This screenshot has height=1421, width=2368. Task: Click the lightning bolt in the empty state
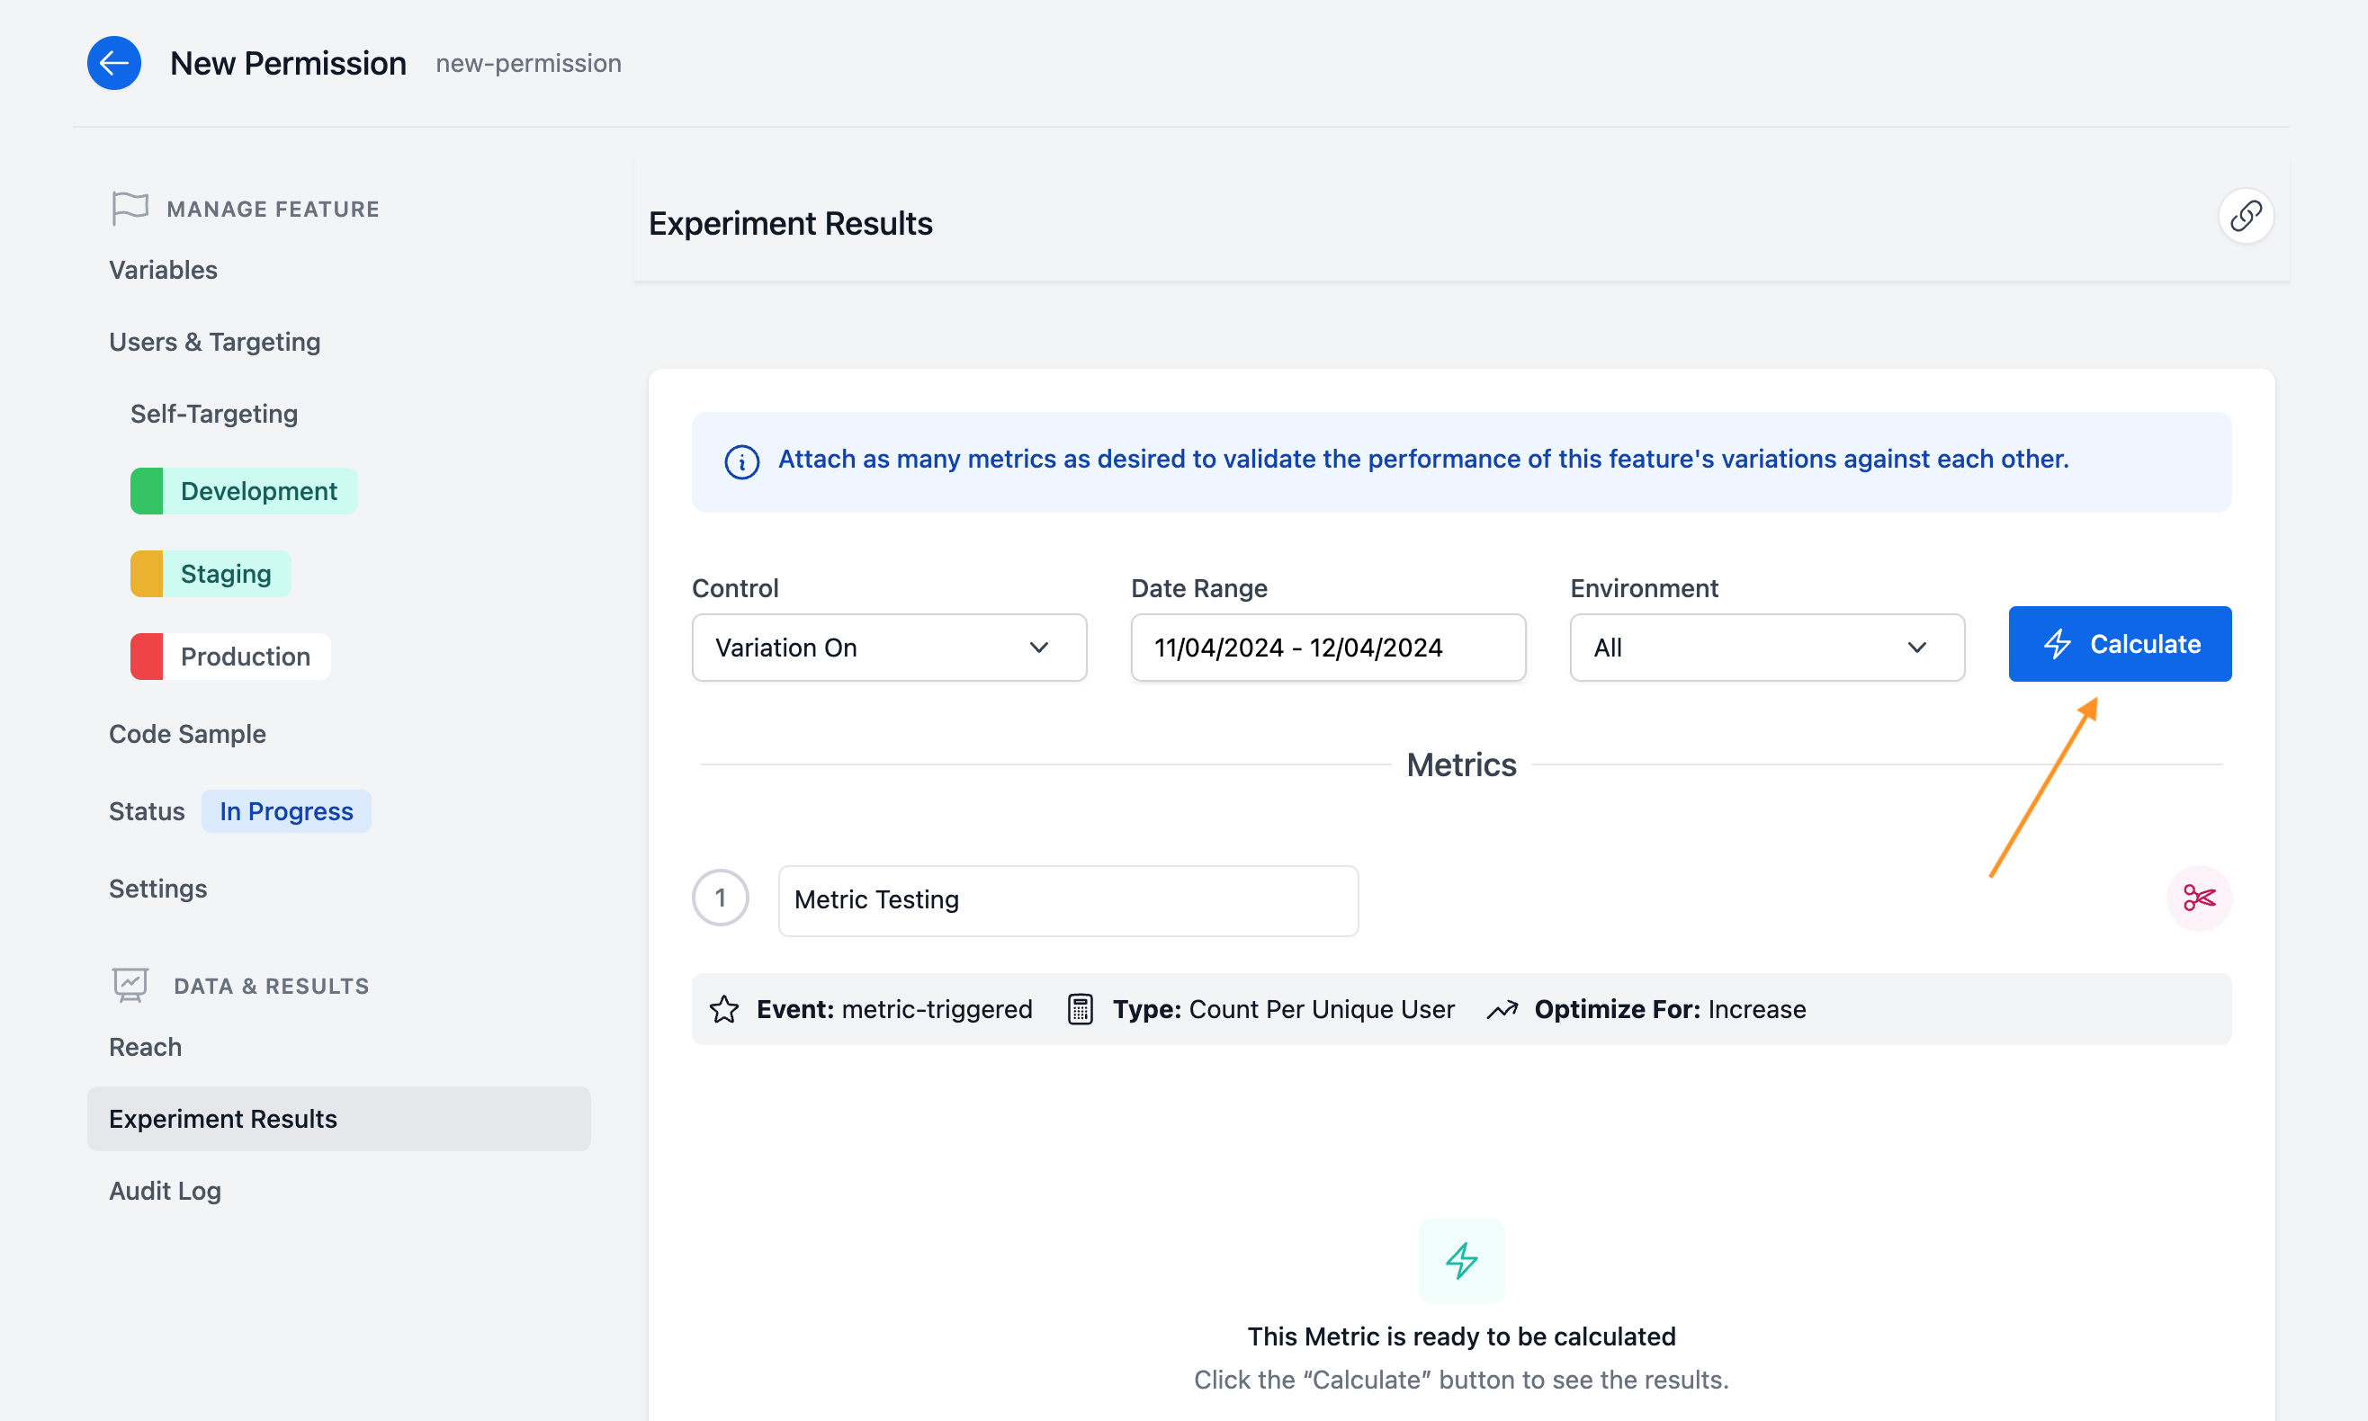point(1460,1261)
